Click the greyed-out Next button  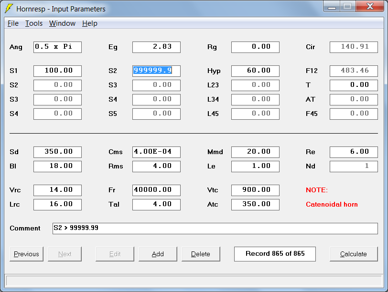point(65,254)
